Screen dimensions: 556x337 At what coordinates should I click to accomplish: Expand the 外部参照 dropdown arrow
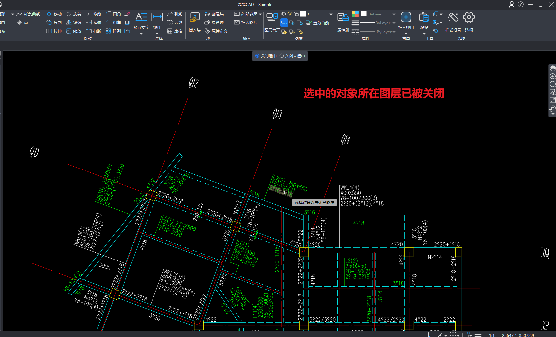click(260, 14)
